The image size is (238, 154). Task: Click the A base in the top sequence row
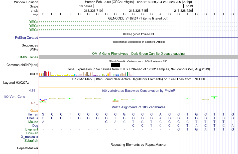160,14
